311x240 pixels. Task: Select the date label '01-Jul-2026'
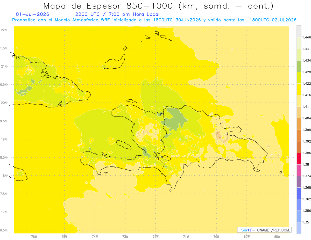(x=32, y=14)
